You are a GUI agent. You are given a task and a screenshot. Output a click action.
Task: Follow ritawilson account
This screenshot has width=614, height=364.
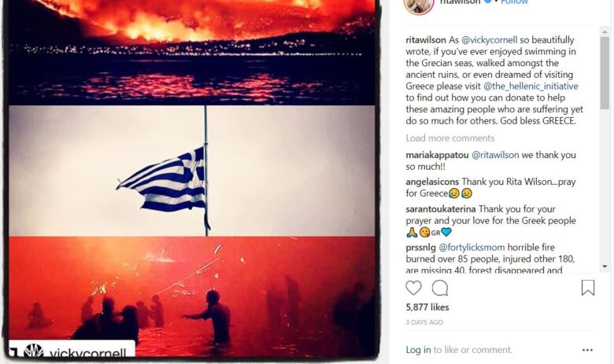coord(514,2)
